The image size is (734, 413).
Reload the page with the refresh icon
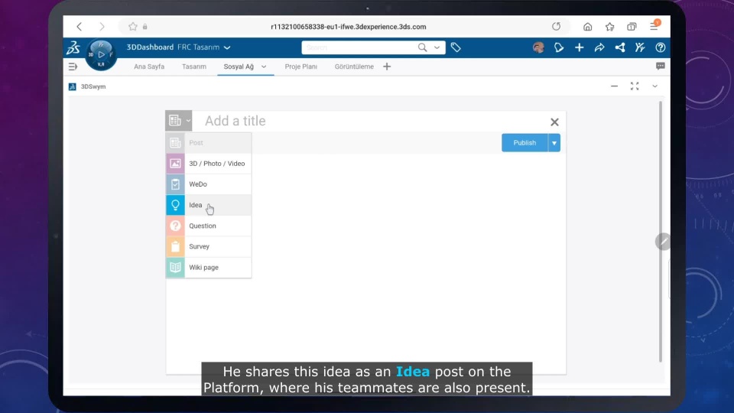coord(556,27)
